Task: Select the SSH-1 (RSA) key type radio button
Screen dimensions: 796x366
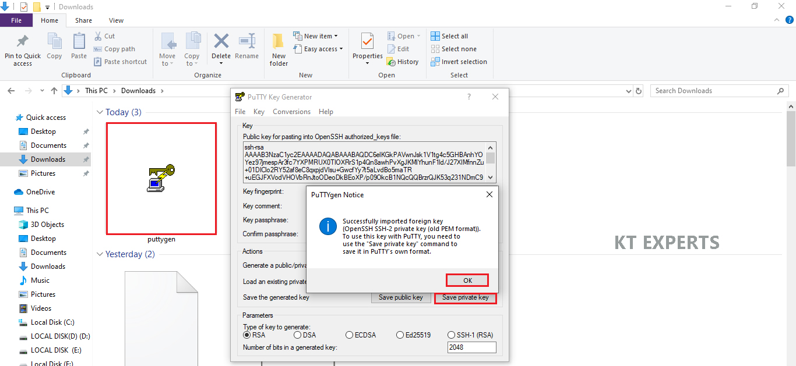Action: point(470,335)
